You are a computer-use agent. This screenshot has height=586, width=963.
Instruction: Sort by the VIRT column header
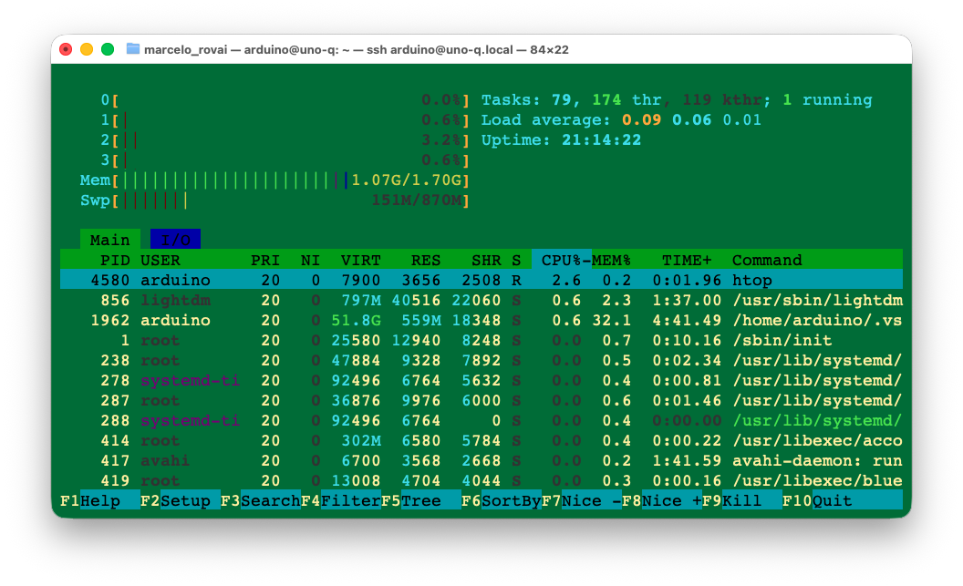point(361,260)
